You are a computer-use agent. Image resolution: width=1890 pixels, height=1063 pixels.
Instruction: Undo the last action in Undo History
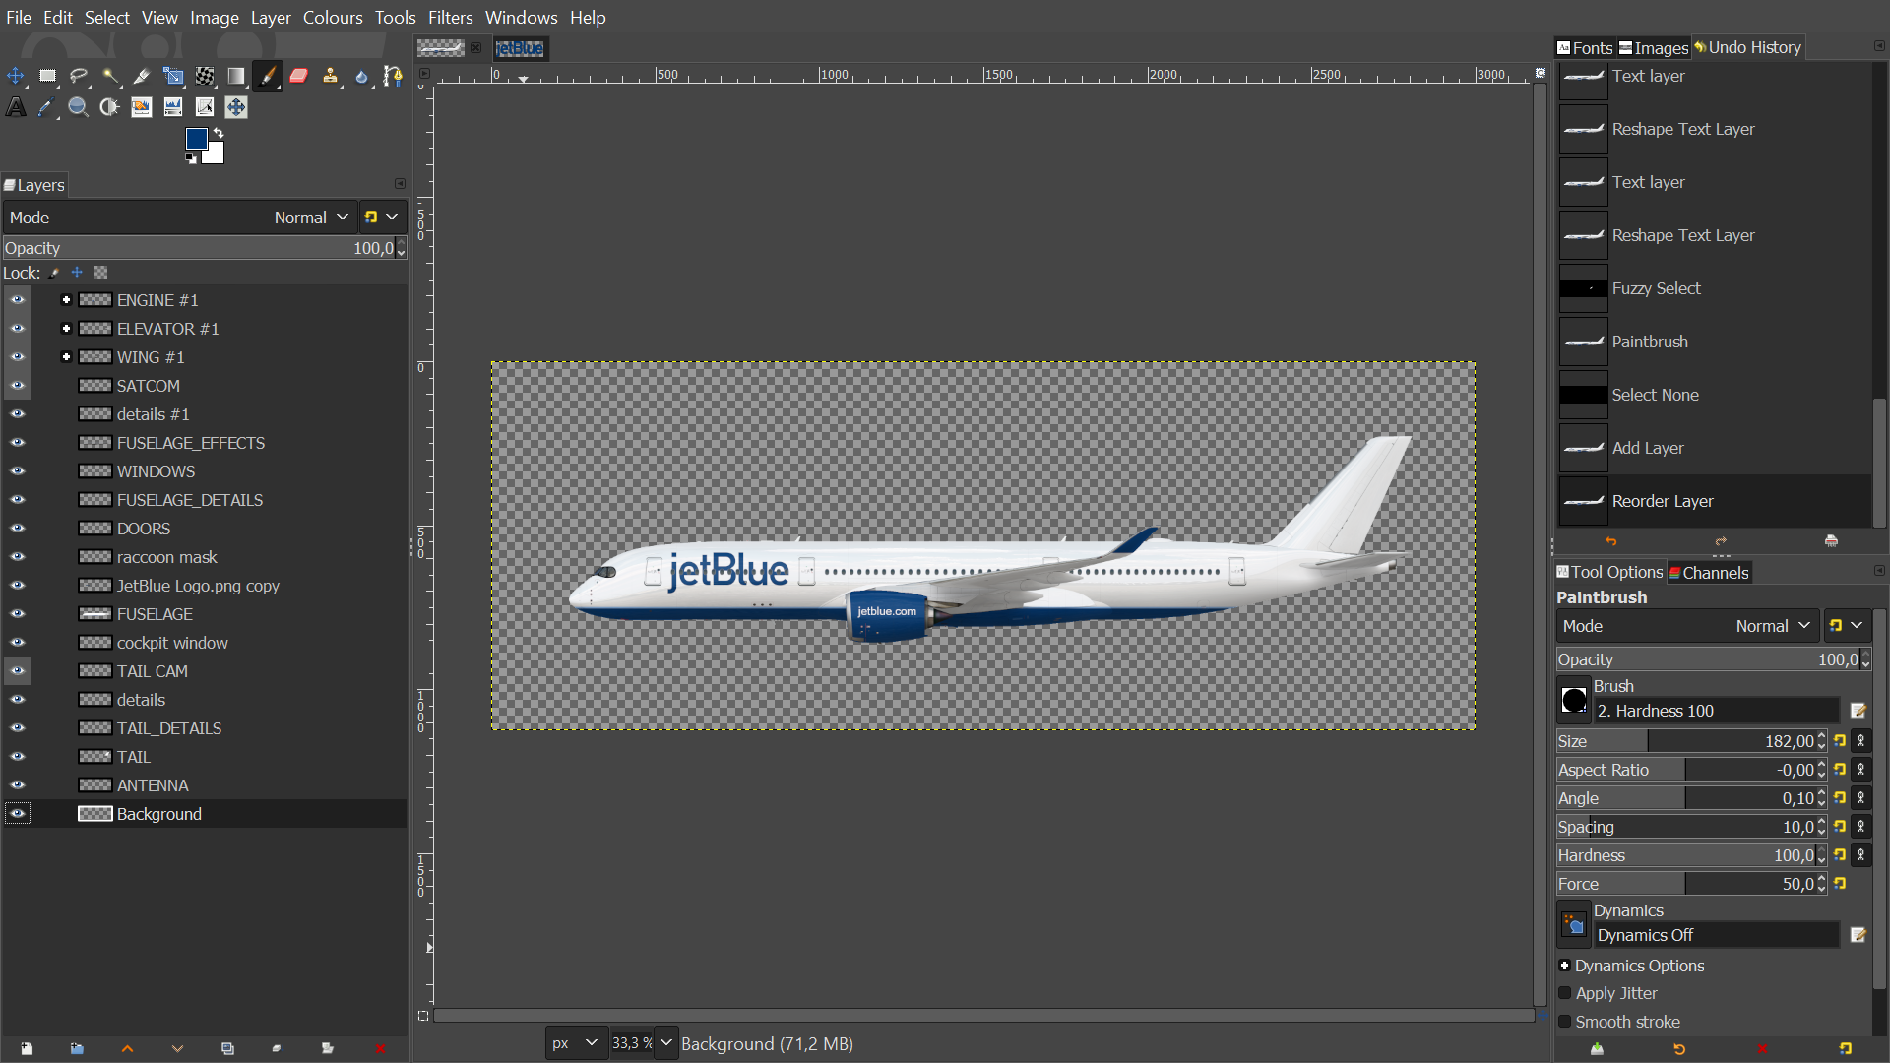[1610, 541]
